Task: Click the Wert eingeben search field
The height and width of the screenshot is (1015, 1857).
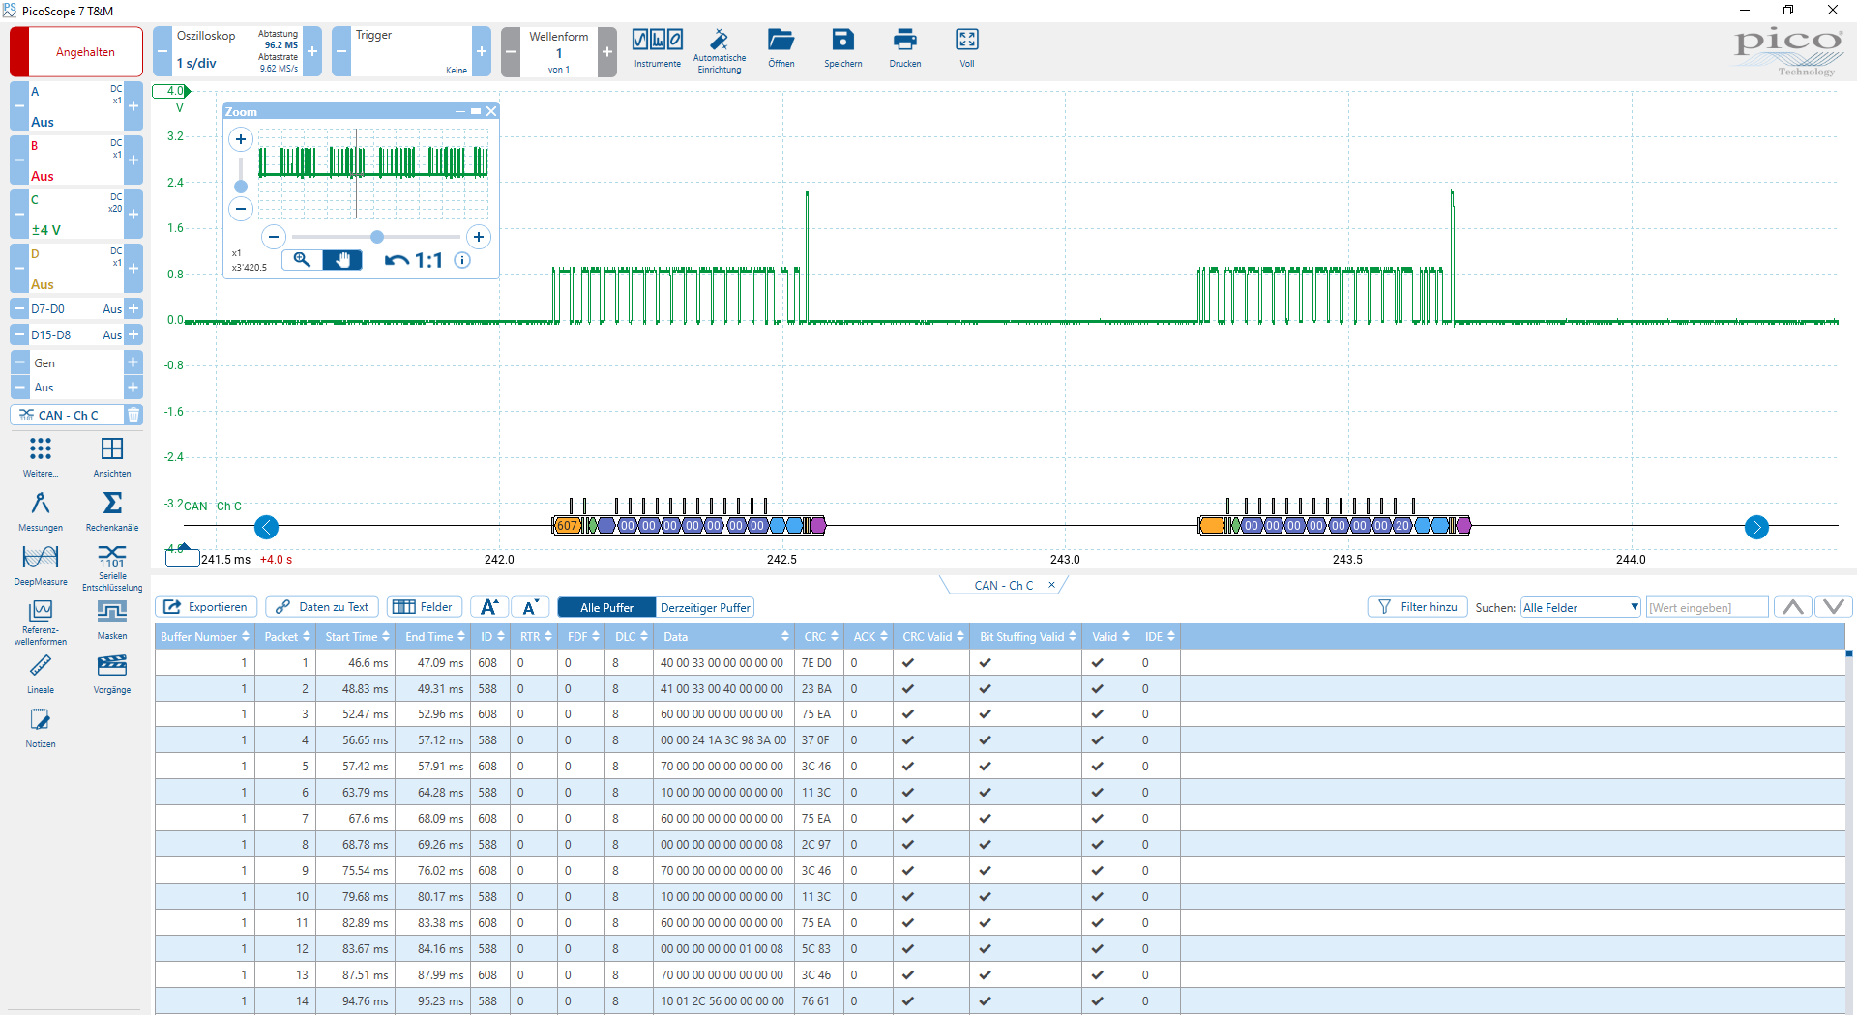Action: click(1707, 607)
